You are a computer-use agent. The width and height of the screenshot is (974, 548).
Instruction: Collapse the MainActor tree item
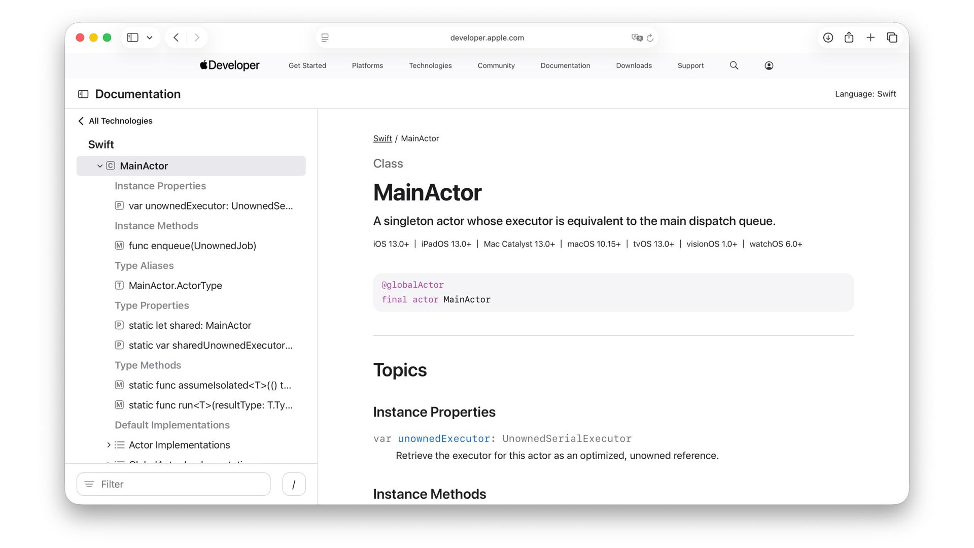(100, 166)
